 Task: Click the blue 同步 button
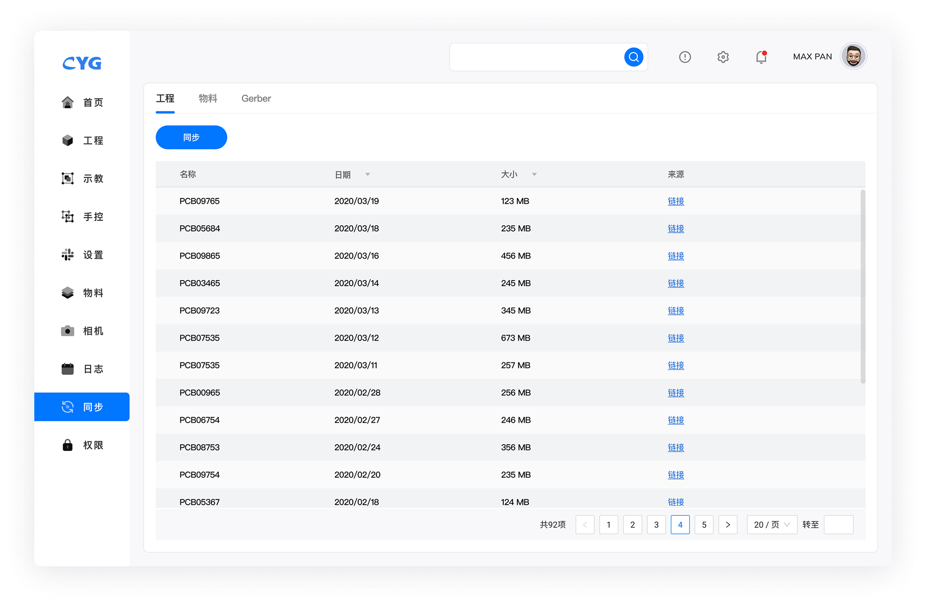pyautogui.click(x=191, y=138)
